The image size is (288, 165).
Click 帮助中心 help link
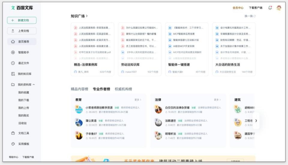[x=13, y=157]
